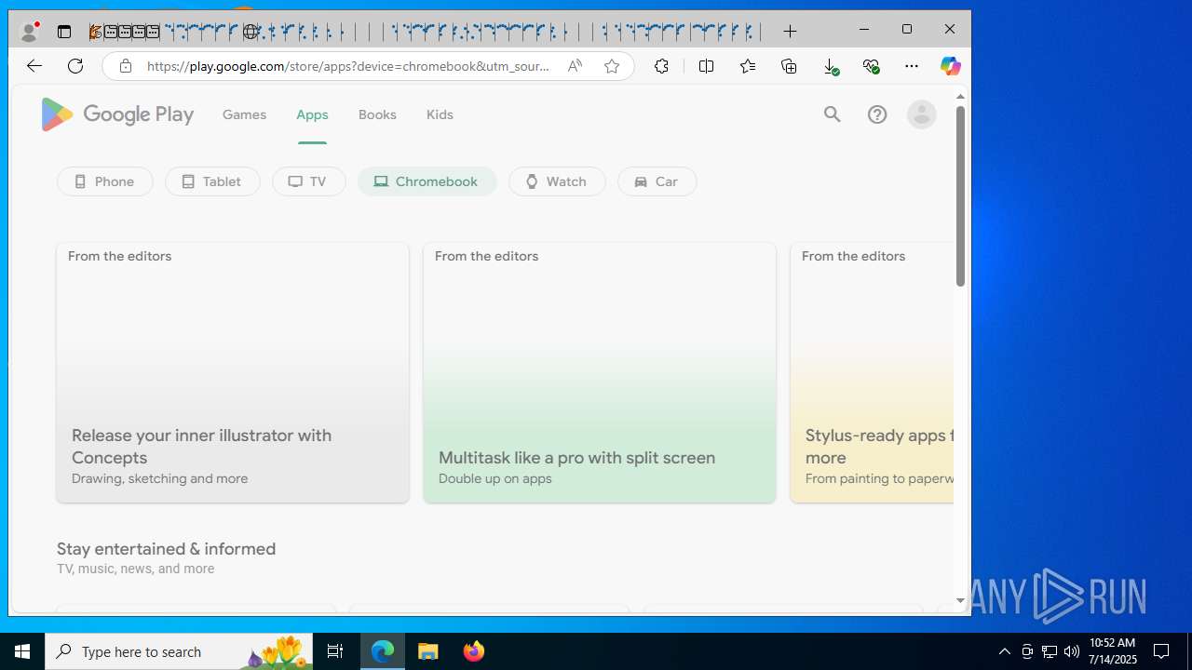1192x670 pixels.
Task: Open the Collections icon
Action: click(x=789, y=66)
